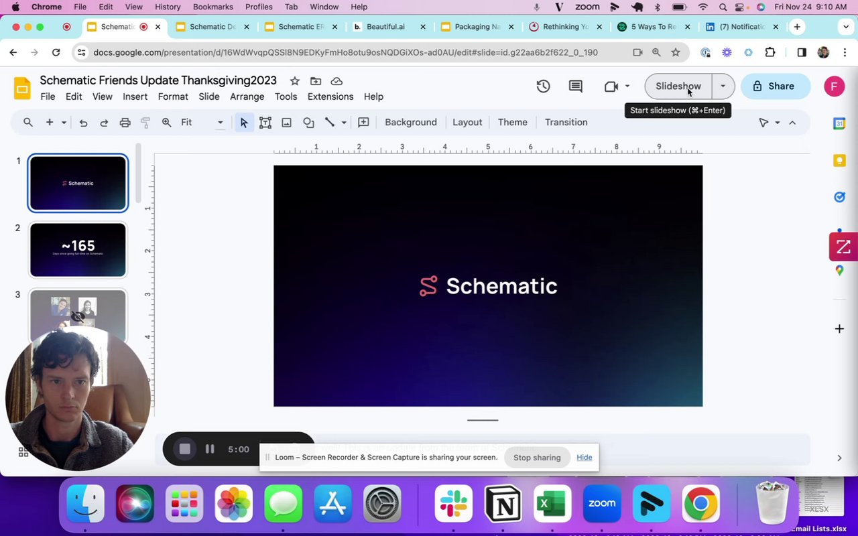Open the Arrange menu
The width and height of the screenshot is (858, 536).
pos(247,96)
